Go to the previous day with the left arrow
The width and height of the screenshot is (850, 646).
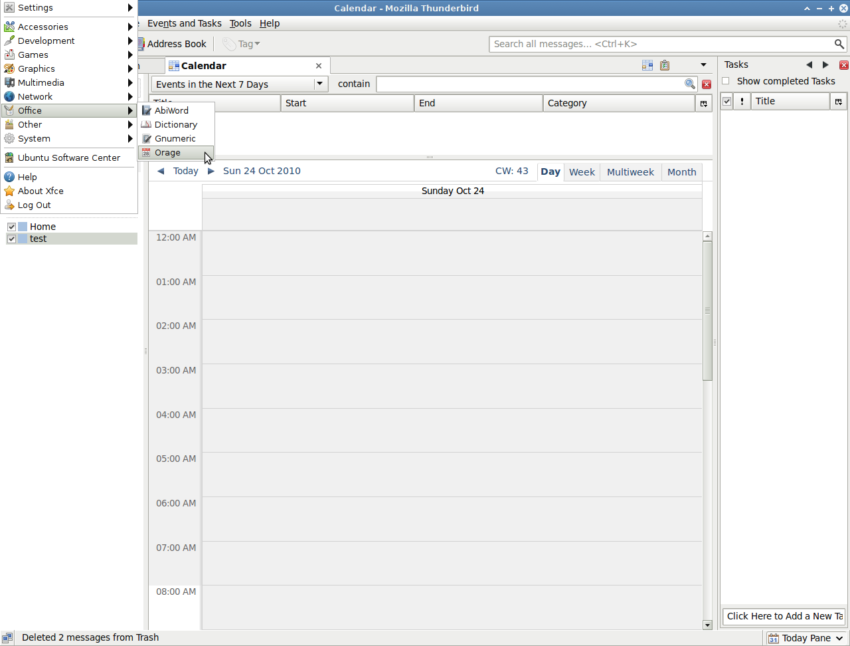click(x=161, y=171)
